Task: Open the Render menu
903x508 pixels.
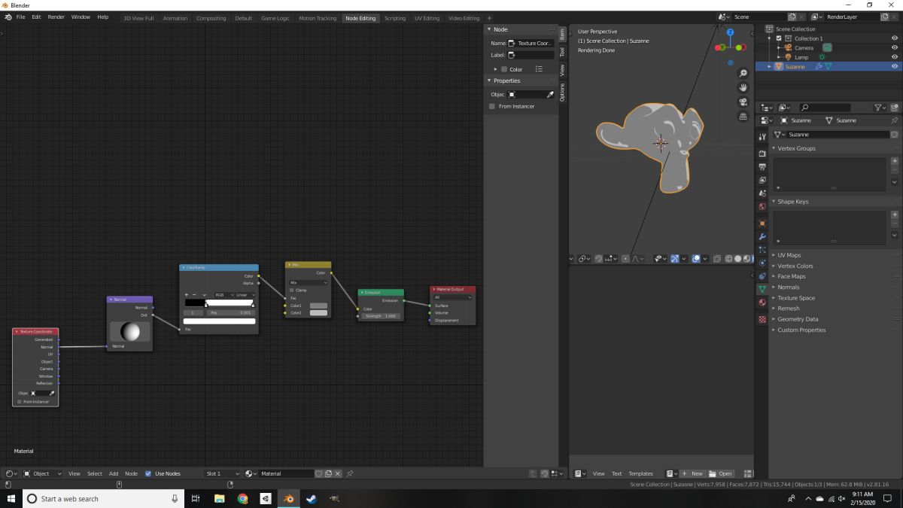Action: pos(56,17)
